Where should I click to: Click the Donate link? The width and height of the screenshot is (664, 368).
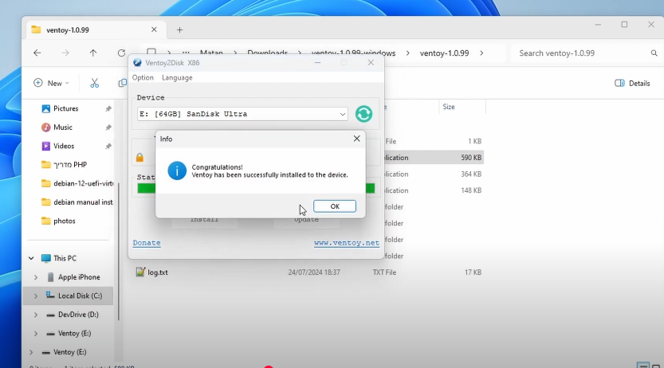[x=147, y=243]
